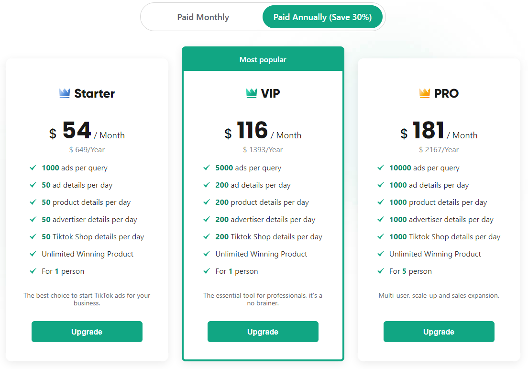Click the Most popular banner
The width and height of the screenshot is (528, 369).
[263, 60]
